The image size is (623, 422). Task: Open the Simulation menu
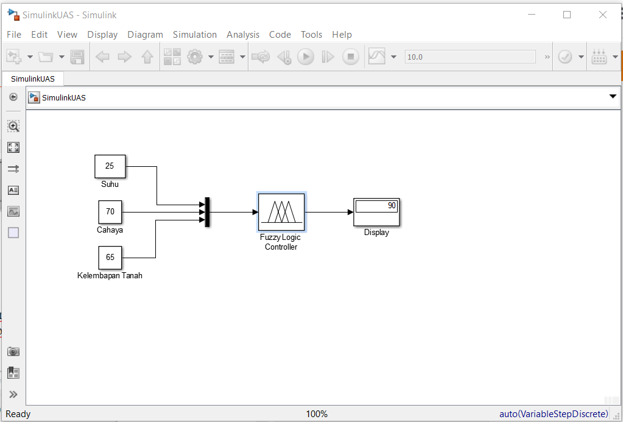pyautogui.click(x=195, y=35)
